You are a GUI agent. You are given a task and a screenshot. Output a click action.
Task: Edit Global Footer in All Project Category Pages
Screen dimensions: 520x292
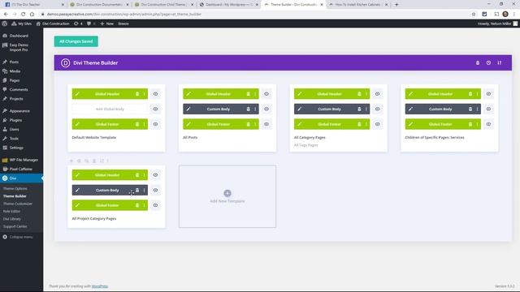click(x=77, y=205)
